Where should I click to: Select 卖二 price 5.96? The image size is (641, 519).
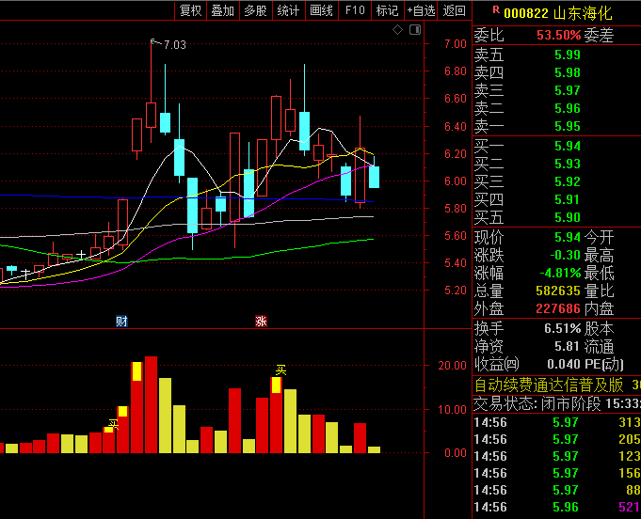pyautogui.click(x=568, y=108)
